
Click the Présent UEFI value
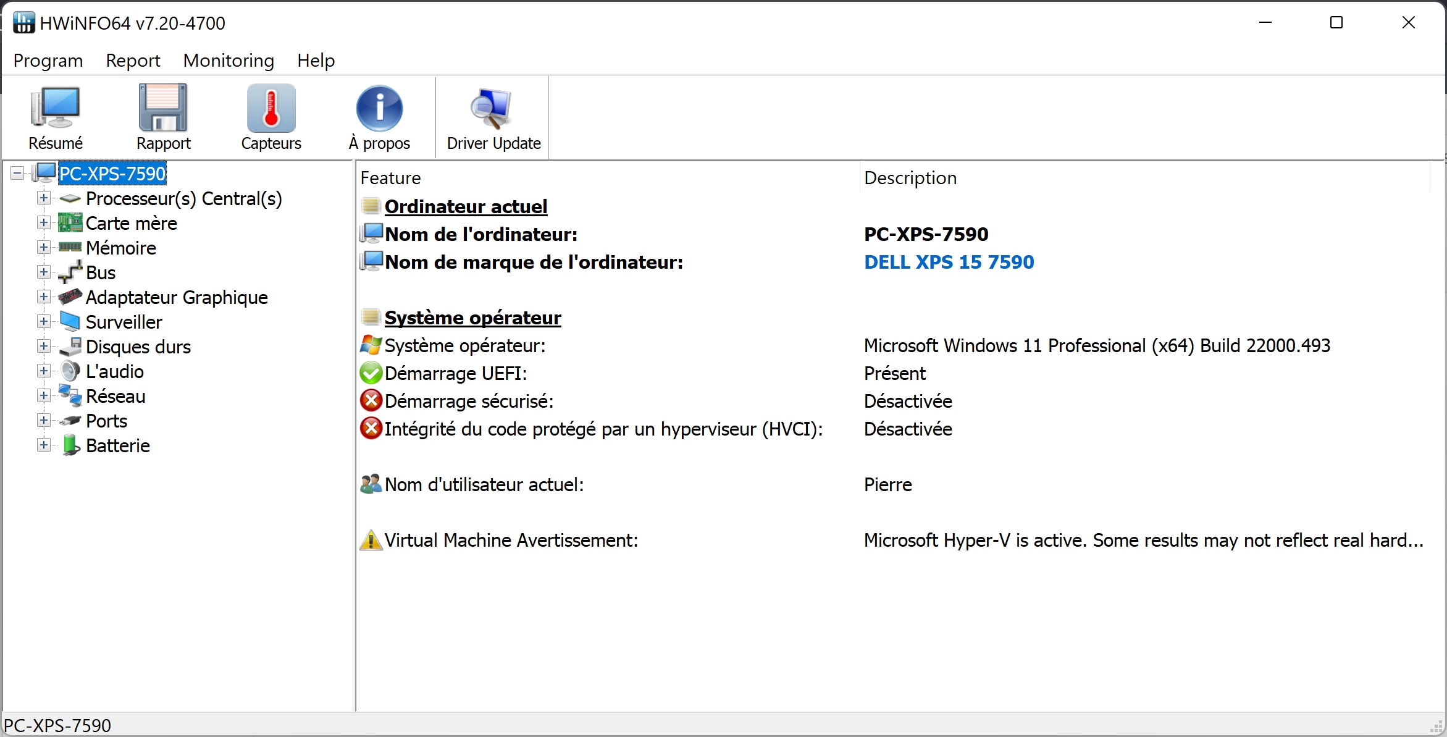[x=895, y=373]
